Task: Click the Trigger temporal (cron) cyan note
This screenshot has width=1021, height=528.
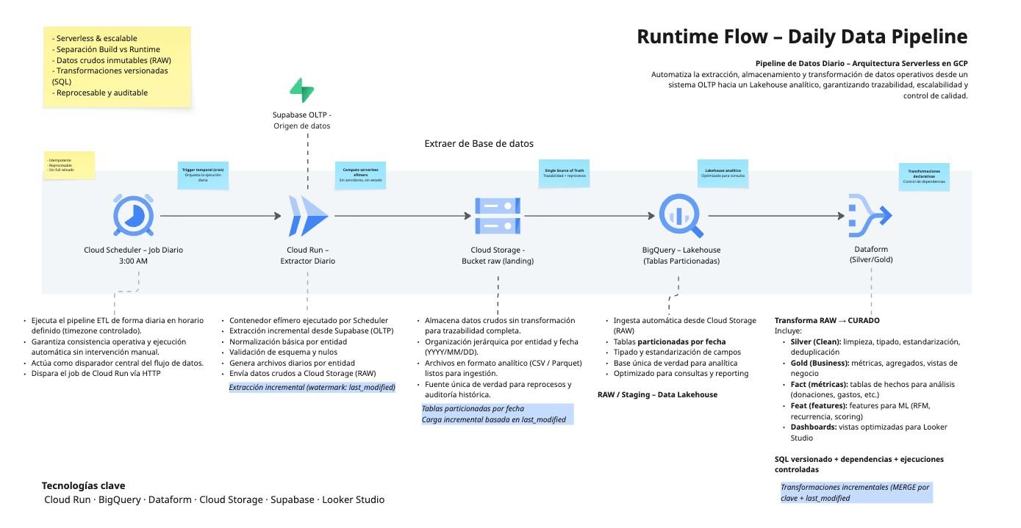Action: 203,175
